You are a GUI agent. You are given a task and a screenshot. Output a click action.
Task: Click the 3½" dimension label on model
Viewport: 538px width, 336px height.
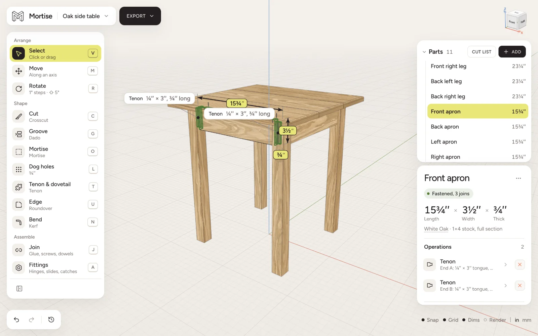click(288, 131)
